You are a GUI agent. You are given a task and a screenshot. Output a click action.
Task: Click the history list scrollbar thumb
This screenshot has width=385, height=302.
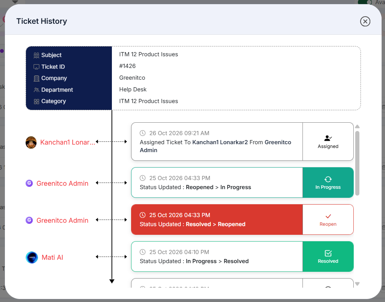tap(357, 163)
